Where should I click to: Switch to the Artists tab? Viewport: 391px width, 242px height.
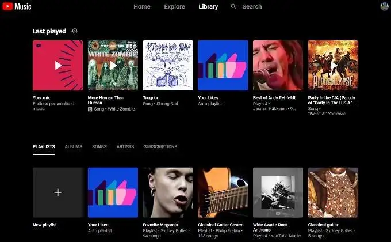coord(125,146)
